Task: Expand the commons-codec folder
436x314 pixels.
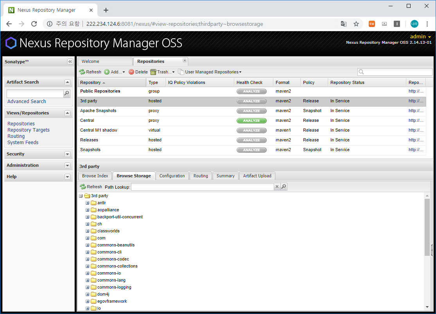Action: coord(87,259)
